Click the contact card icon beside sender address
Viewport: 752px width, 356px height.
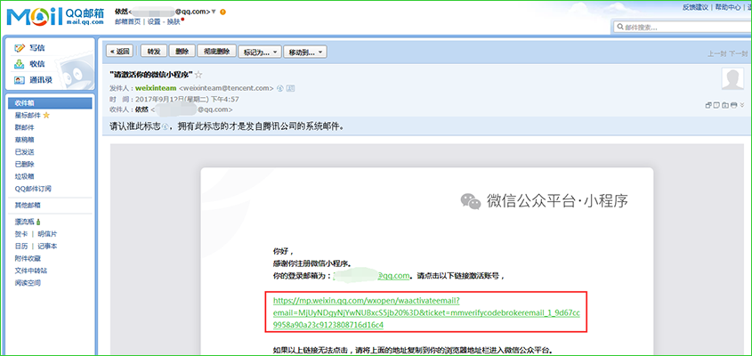pos(291,88)
